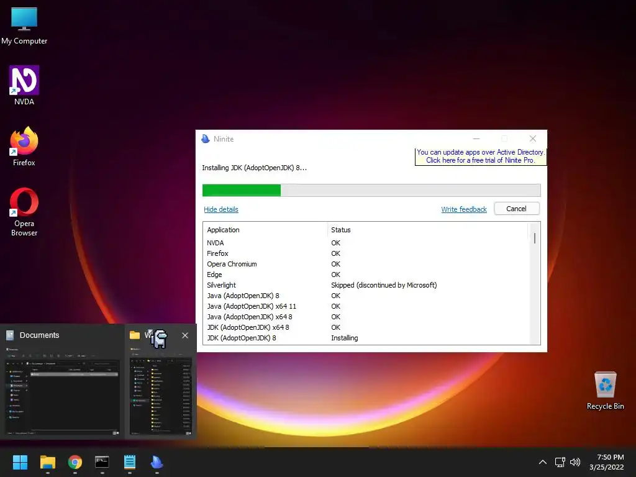Select JDK (AdoptOpenJDK) x64 8 row
636x477 pixels.
(x=366, y=327)
